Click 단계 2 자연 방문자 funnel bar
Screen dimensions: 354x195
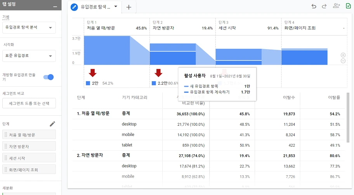173,54
